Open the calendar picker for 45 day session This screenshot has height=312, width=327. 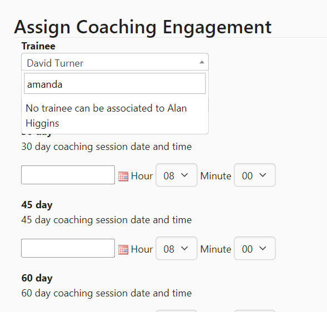click(123, 250)
